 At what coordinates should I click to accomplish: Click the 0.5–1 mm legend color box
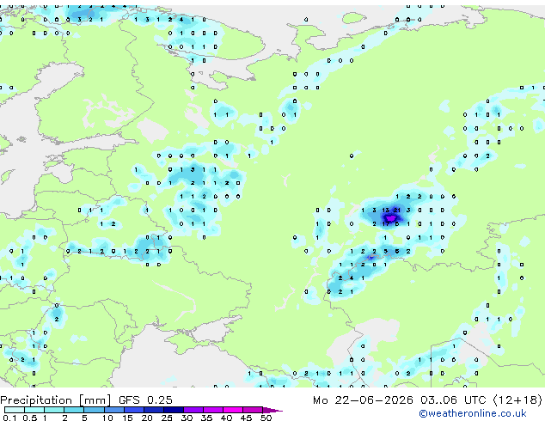[x=34, y=410]
